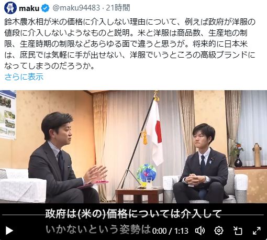Image resolution: width=267 pixels, height=240 pixels.
Task: Click the blue verified badge
Action: pyautogui.click(x=46, y=8)
